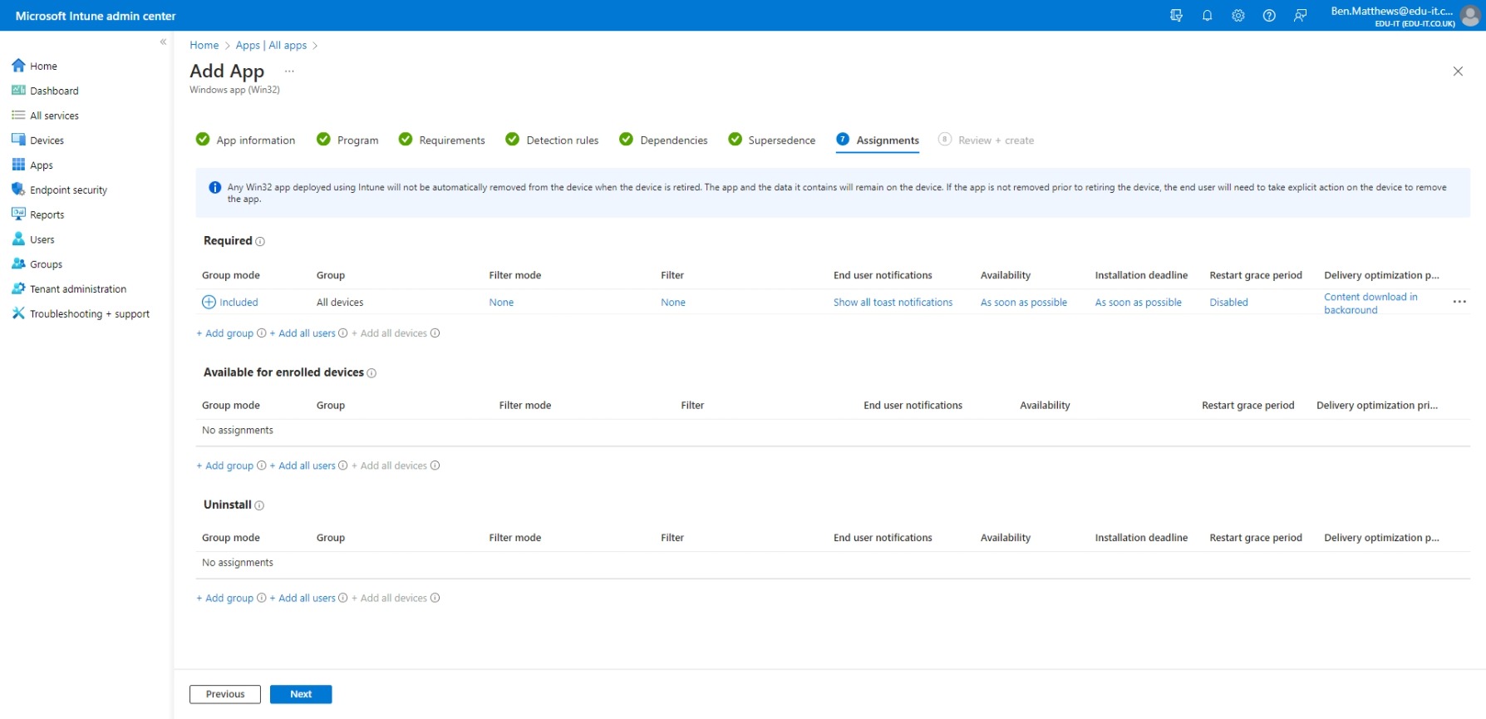The image size is (1486, 719).
Task: Click the info icon beside Required
Action: [260, 242]
